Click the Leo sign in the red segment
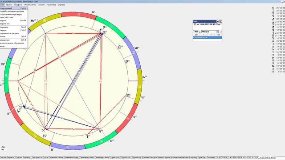The height and width of the screenshot is (160, 285). pos(79,14)
